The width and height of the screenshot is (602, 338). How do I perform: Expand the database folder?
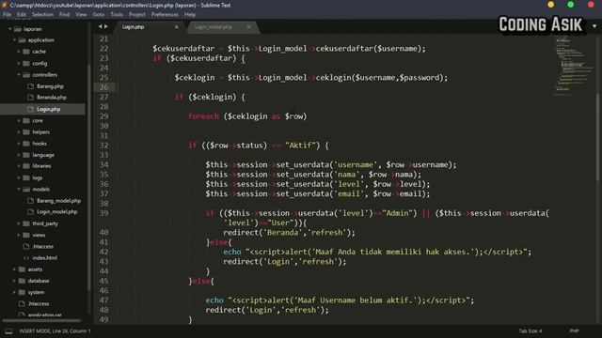pos(15,281)
